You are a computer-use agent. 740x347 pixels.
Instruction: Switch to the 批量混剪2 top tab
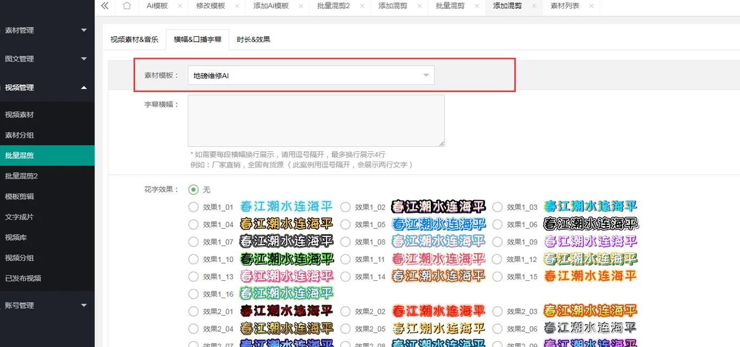334,6
